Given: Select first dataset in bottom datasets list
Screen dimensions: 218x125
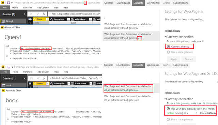Looking at the screenshot, I should tap(131, 88).
